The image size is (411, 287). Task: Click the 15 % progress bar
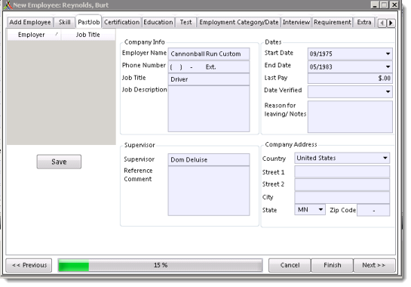click(160, 265)
